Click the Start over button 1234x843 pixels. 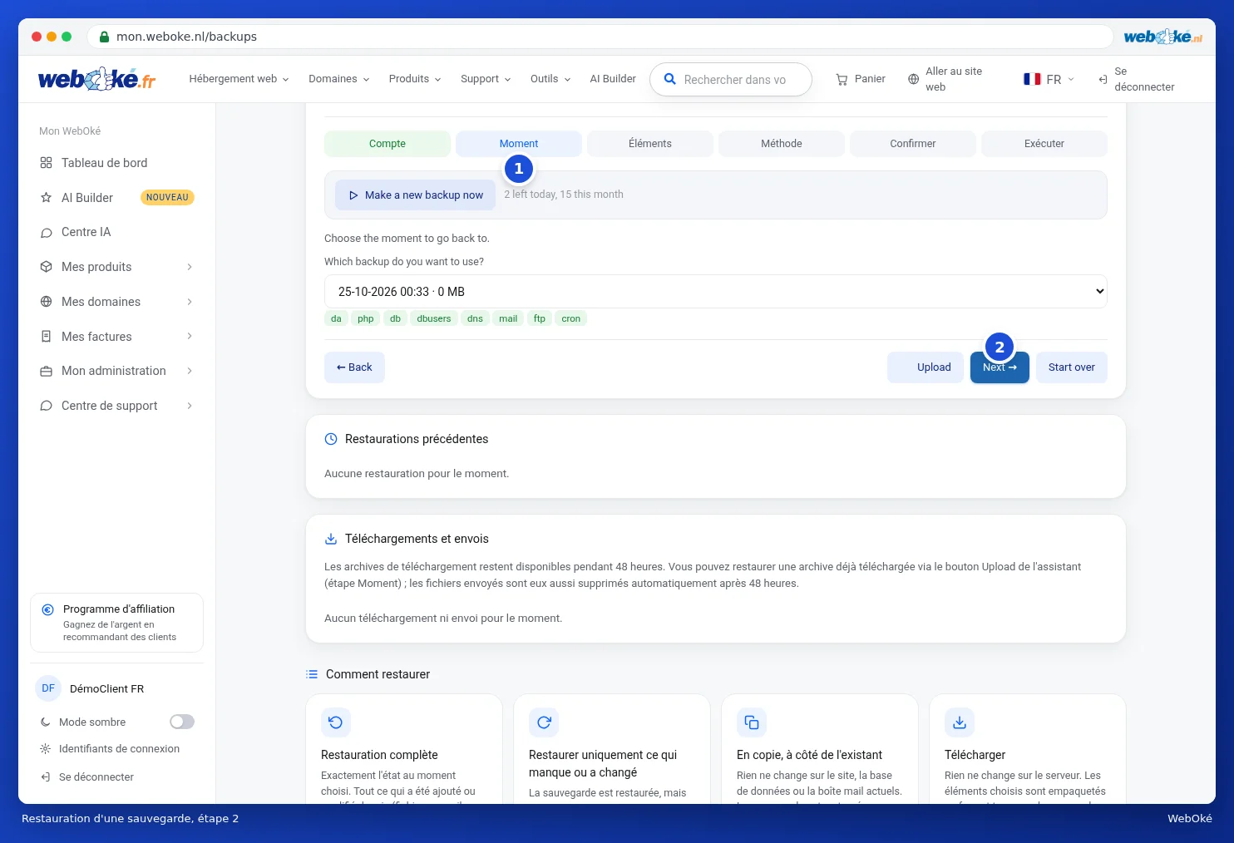(x=1071, y=367)
